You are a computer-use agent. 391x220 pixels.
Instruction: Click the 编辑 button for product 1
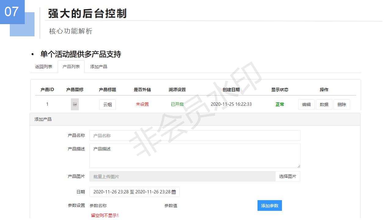click(x=306, y=105)
